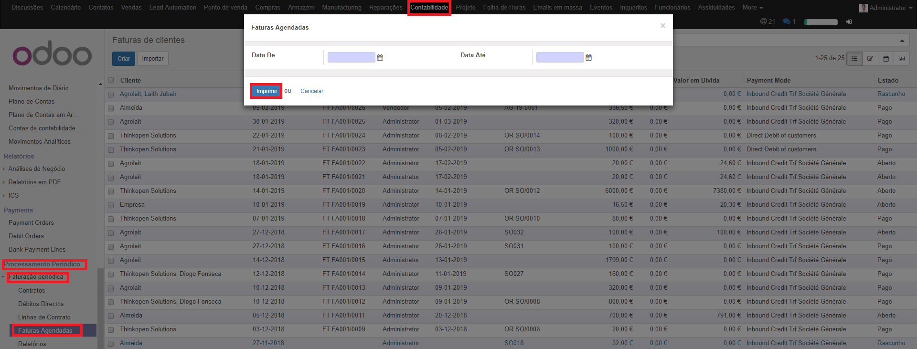917x349 pixels.
Task: Check the Agrolait, Laith Jubair row checkbox
Action: coord(111,95)
